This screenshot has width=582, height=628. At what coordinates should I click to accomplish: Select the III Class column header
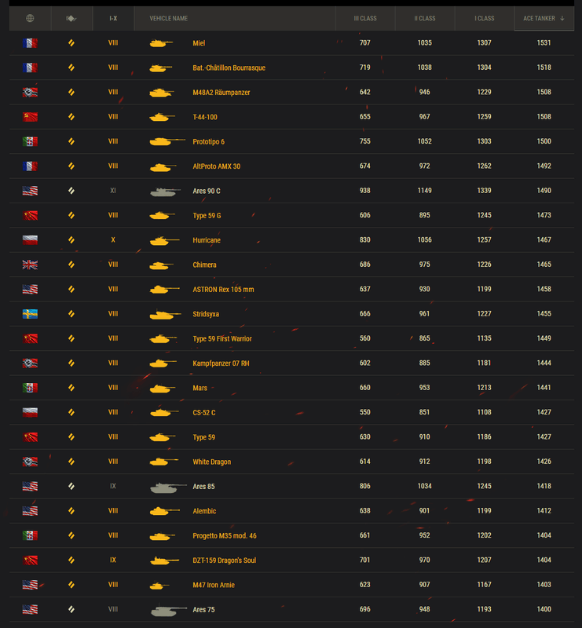[x=365, y=18]
